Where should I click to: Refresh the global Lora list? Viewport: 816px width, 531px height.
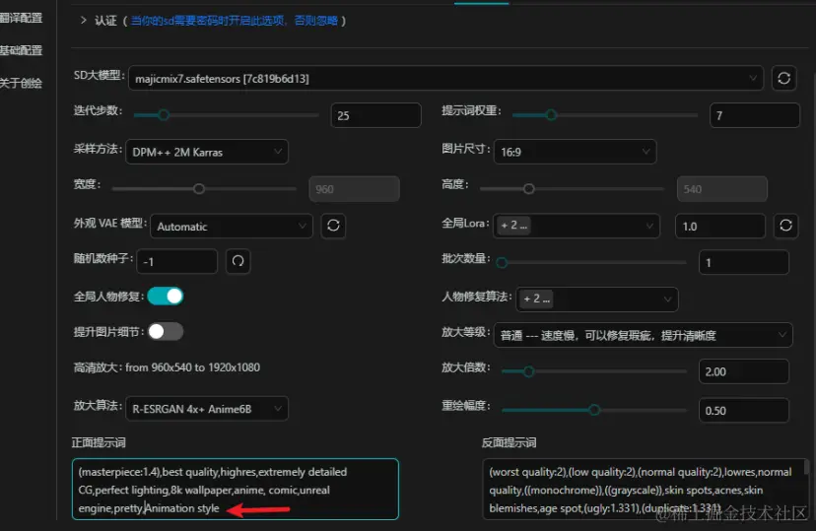[785, 226]
